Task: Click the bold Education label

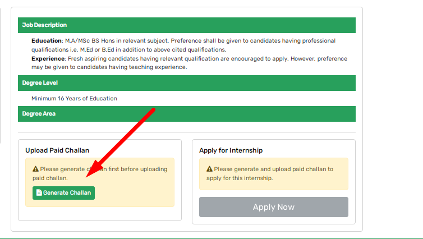Action: (46, 41)
